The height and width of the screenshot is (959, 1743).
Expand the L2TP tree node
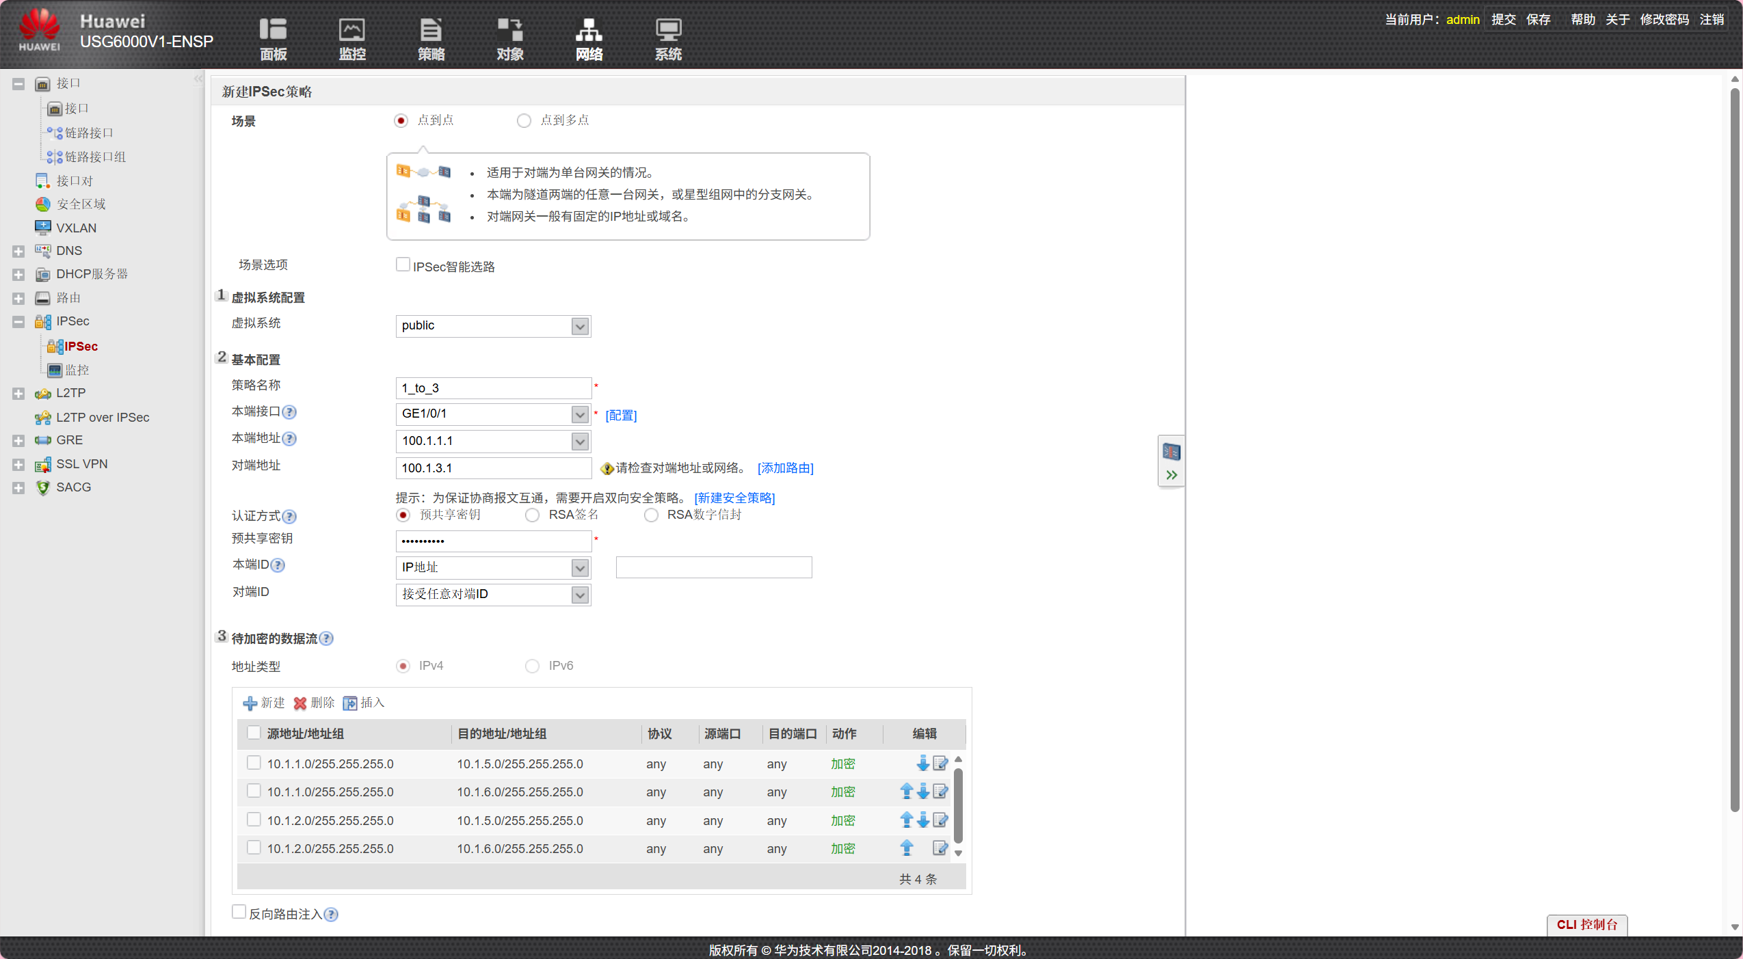click(18, 394)
